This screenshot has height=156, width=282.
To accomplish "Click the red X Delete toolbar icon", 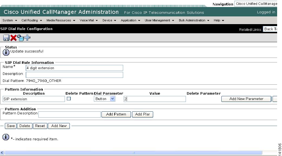I will (14, 38).
